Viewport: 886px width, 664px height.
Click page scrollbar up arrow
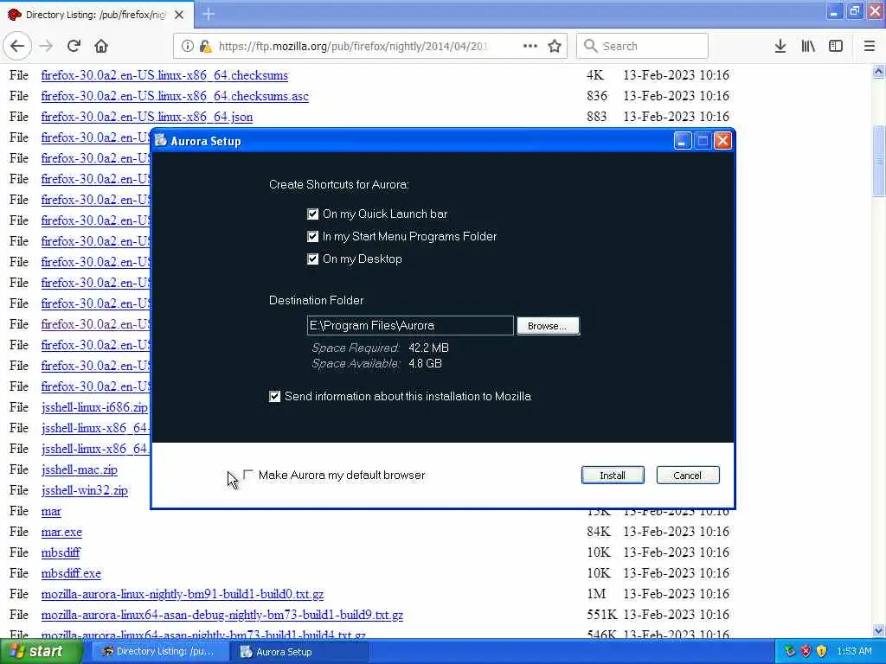click(x=878, y=71)
